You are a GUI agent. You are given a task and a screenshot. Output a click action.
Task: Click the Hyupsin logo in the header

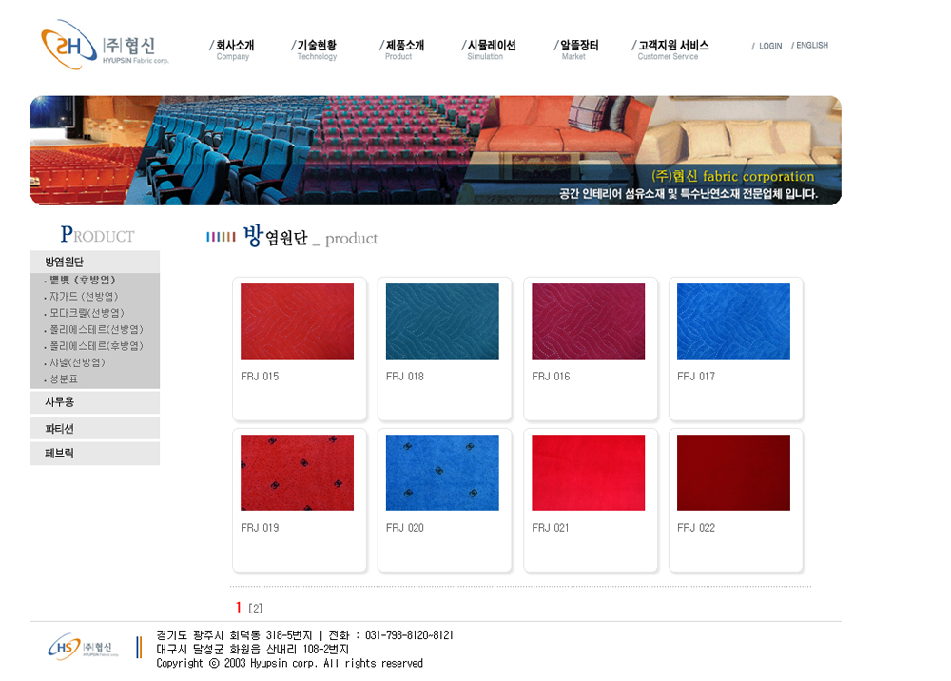[x=104, y=46]
